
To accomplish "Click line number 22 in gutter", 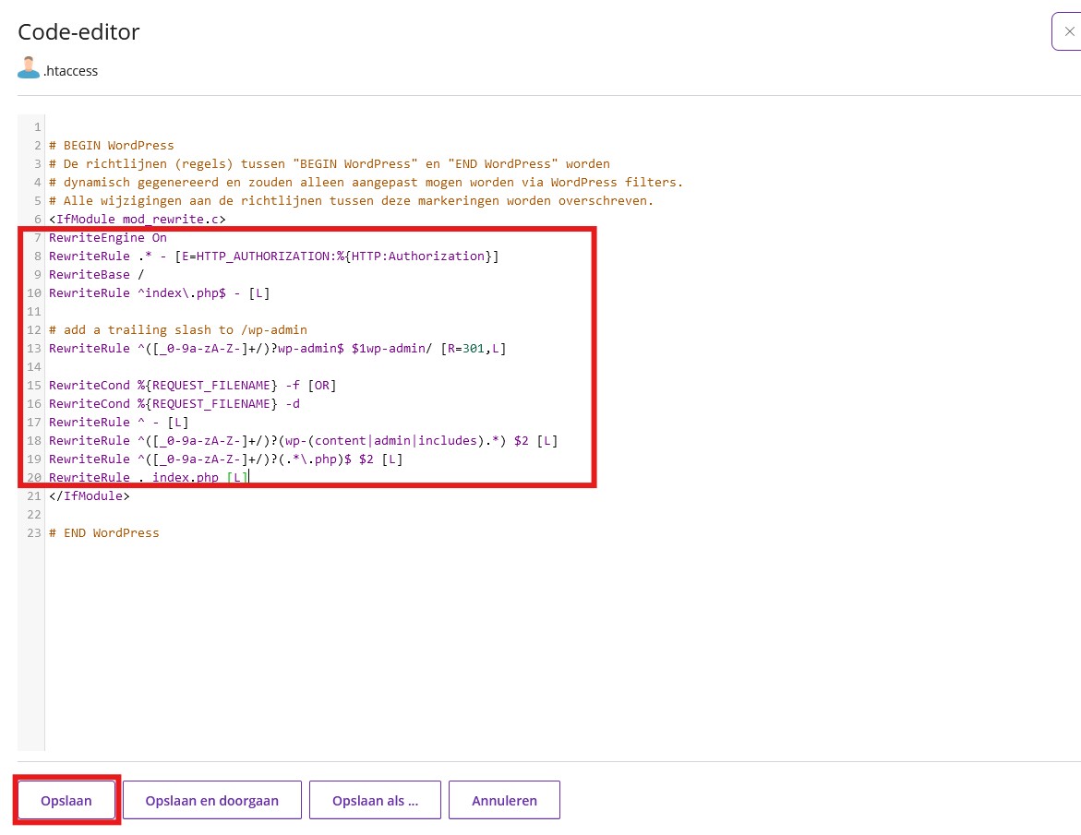I will pos(34,514).
